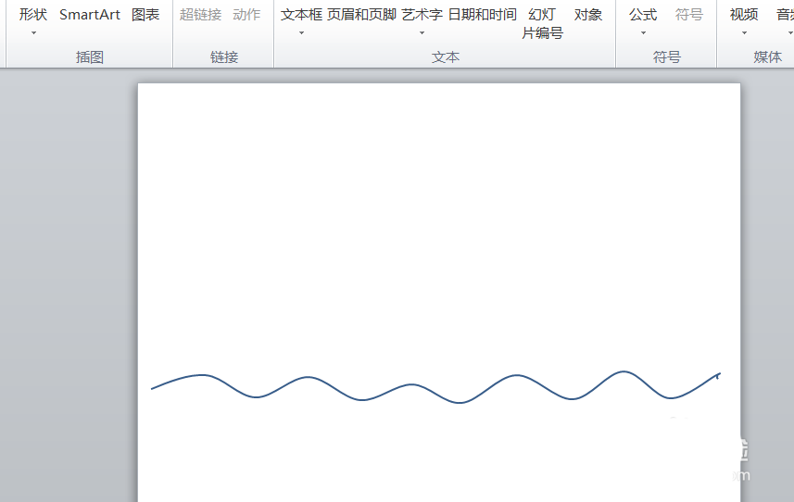Open the 形状 shapes button
Image resolution: width=794 pixels, height=502 pixels.
tap(33, 15)
